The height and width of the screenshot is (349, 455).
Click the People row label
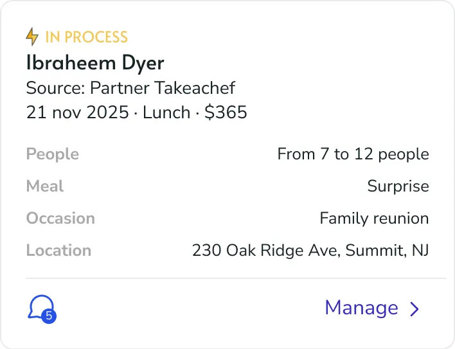[53, 154]
